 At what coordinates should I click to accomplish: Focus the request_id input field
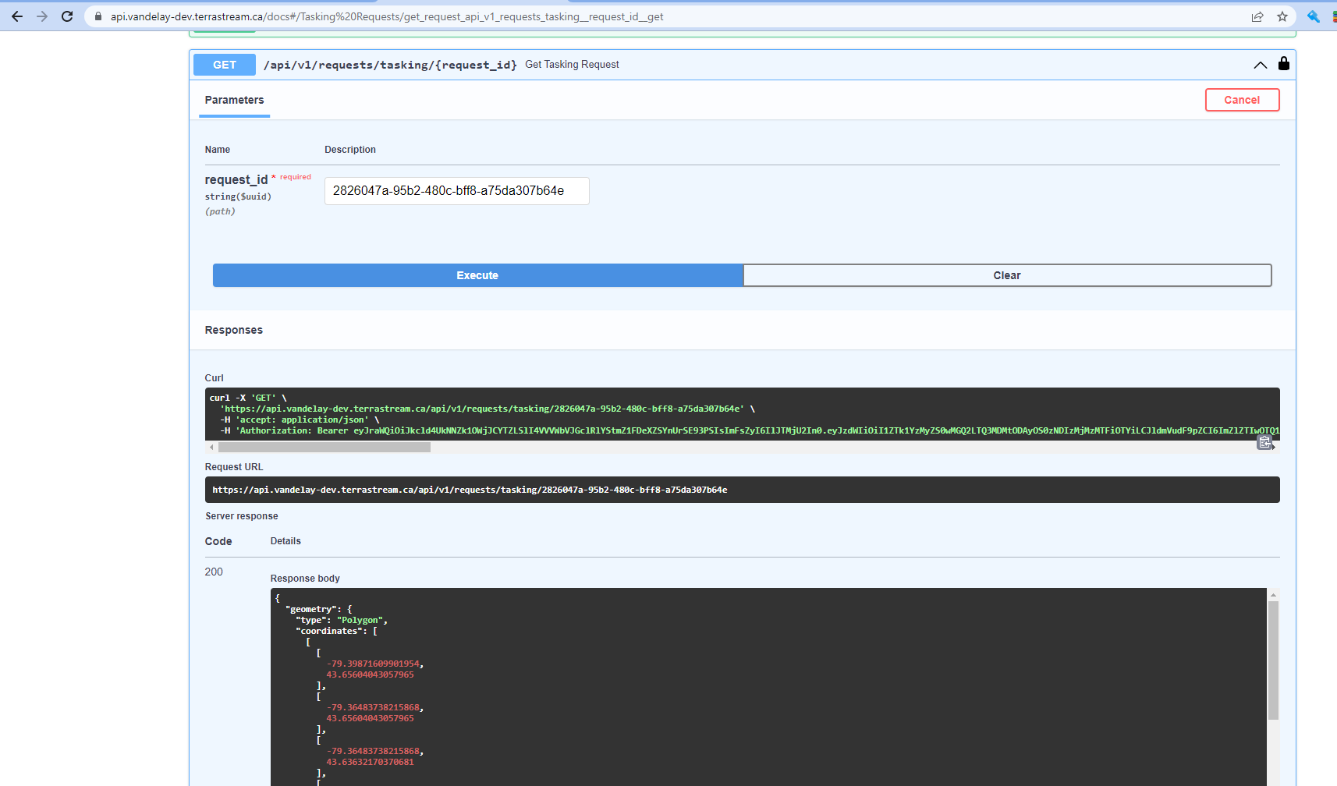(457, 191)
